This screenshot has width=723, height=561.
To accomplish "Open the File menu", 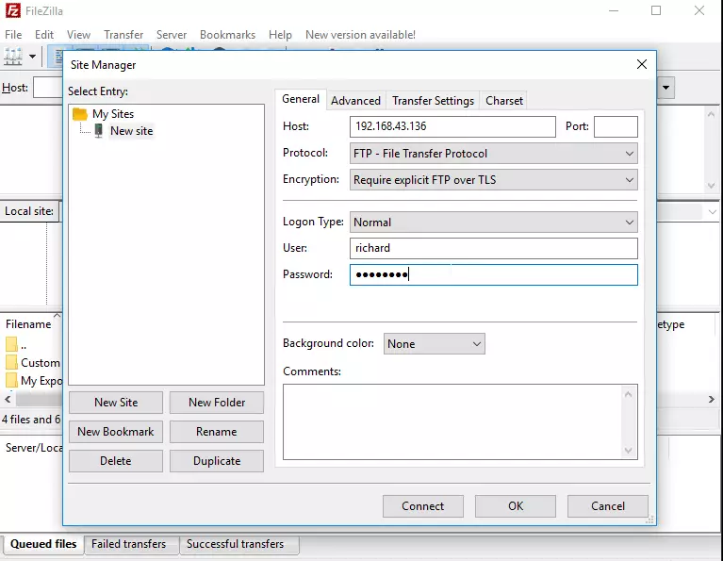I will click(13, 35).
